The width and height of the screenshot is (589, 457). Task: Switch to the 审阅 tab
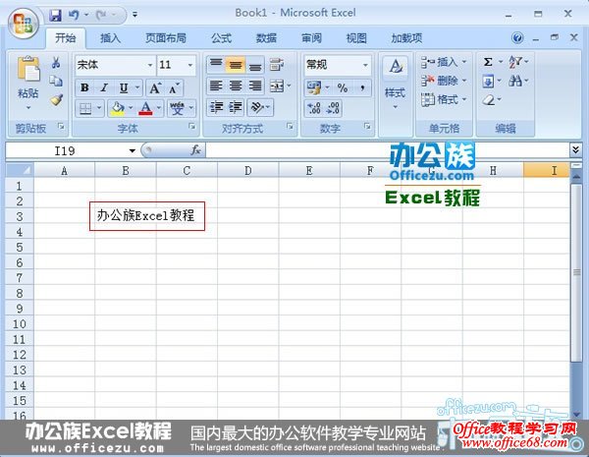pos(311,38)
